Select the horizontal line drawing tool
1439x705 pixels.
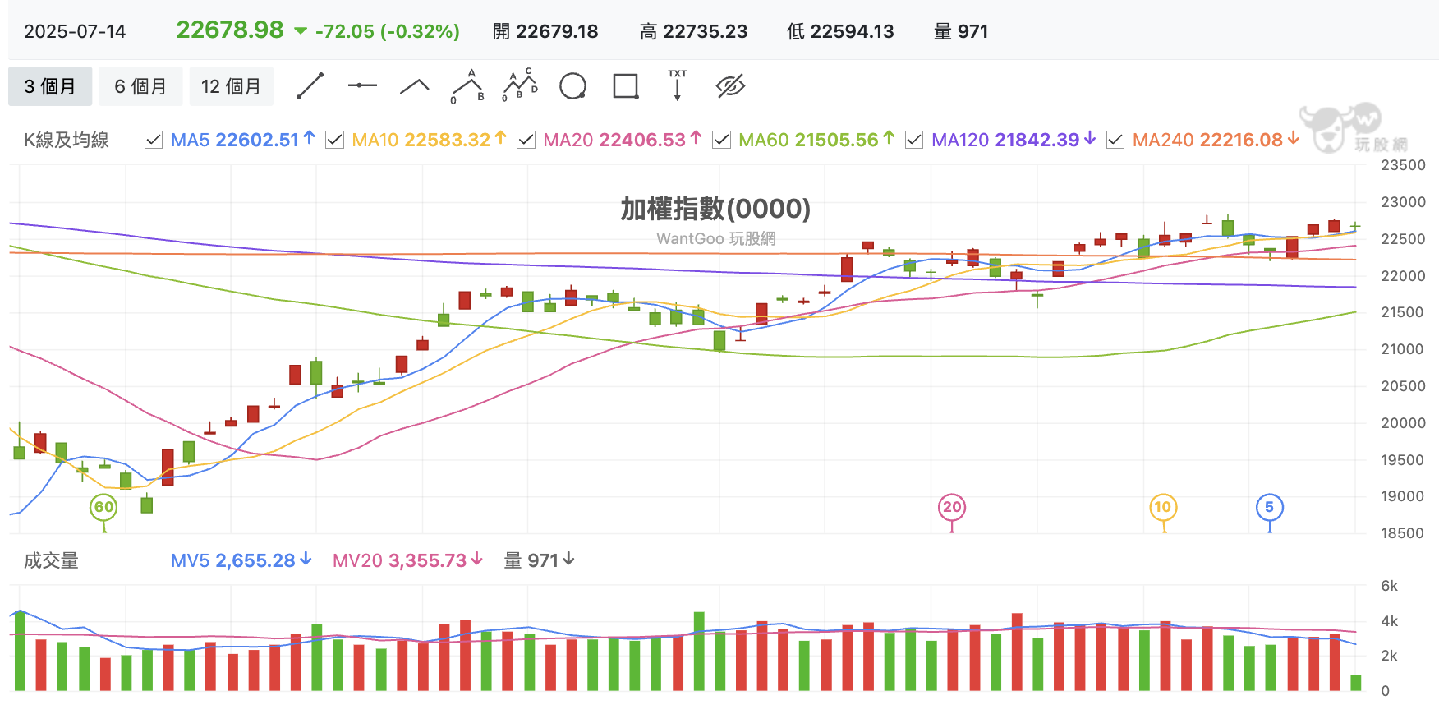point(362,85)
